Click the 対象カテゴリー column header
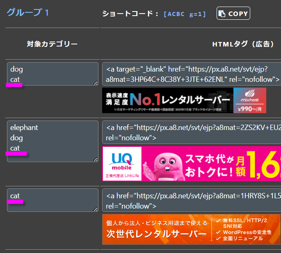 pyautogui.click(x=52, y=44)
